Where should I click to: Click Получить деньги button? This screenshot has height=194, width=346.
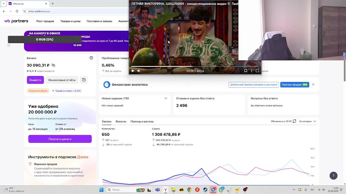[60, 139]
